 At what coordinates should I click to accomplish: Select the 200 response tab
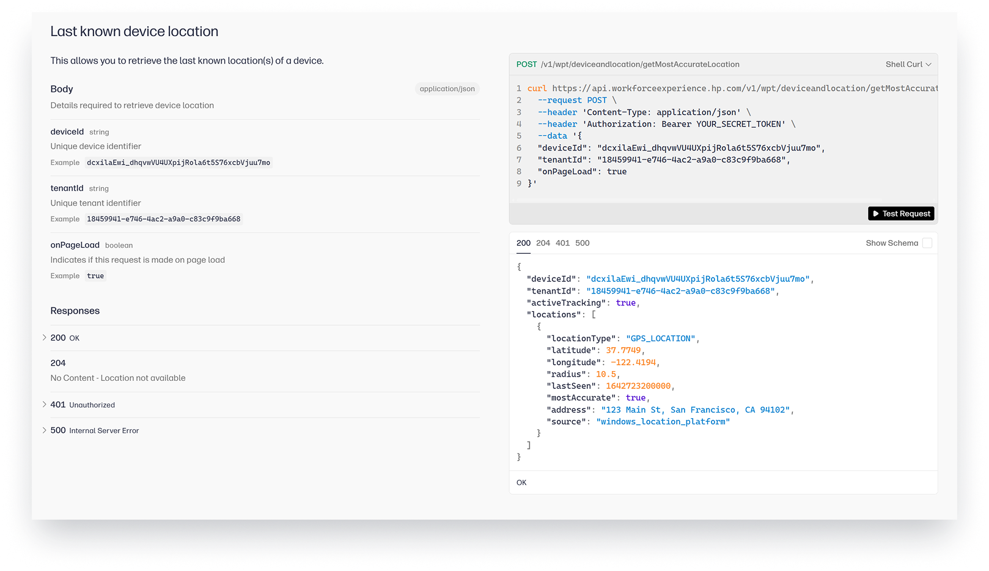pos(523,243)
